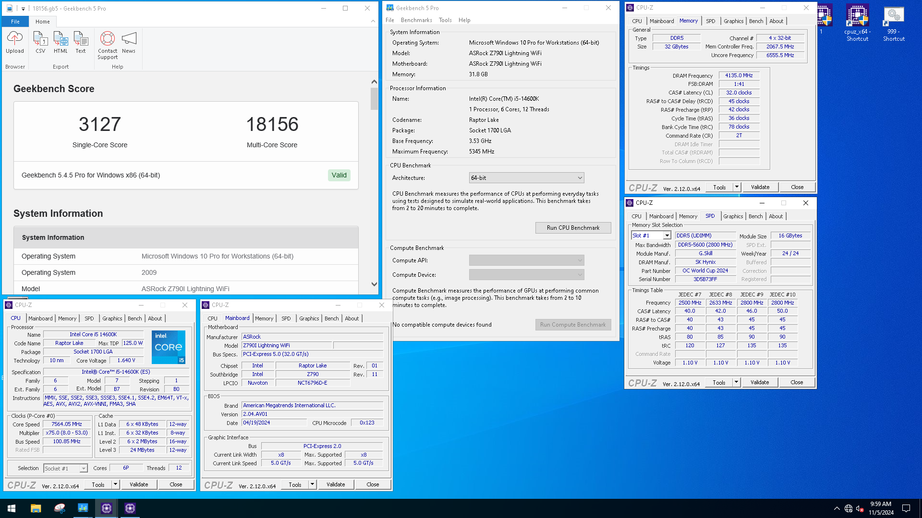Screen dimensions: 922x518
Task: Open the second CPU-Z taskbar icon
Action: pos(130,508)
